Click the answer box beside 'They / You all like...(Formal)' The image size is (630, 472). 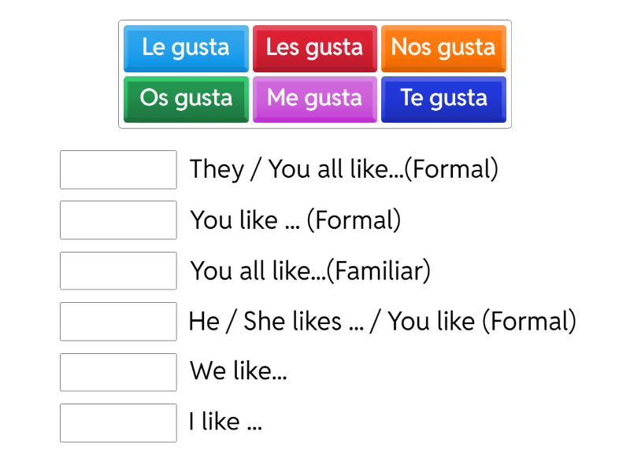coord(117,171)
